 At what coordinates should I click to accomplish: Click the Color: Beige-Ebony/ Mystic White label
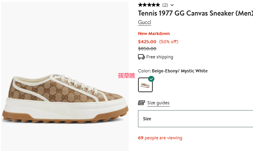173,71
